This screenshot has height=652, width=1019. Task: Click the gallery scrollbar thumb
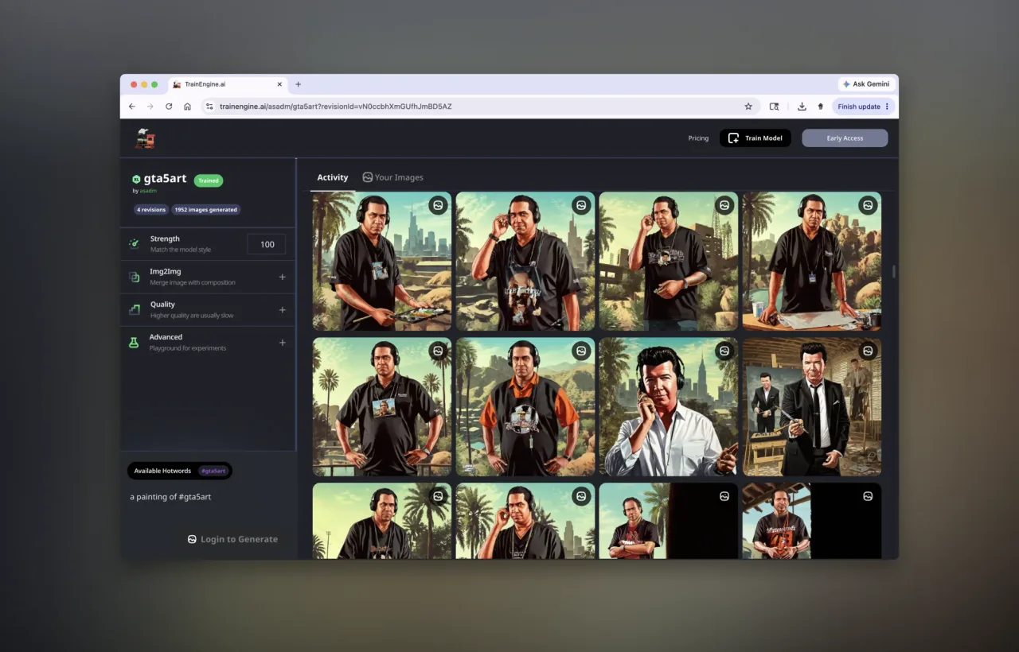click(x=893, y=271)
